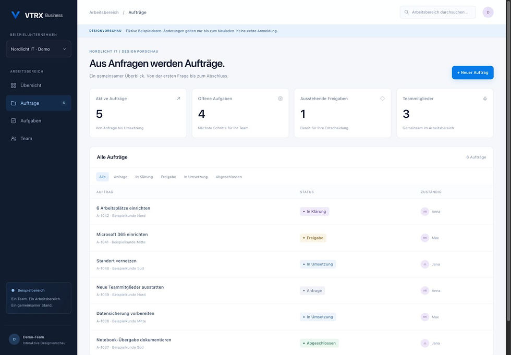This screenshot has height=355, width=511.
Task: Click the badge 6 next to Aufträge
Action: 64,103
